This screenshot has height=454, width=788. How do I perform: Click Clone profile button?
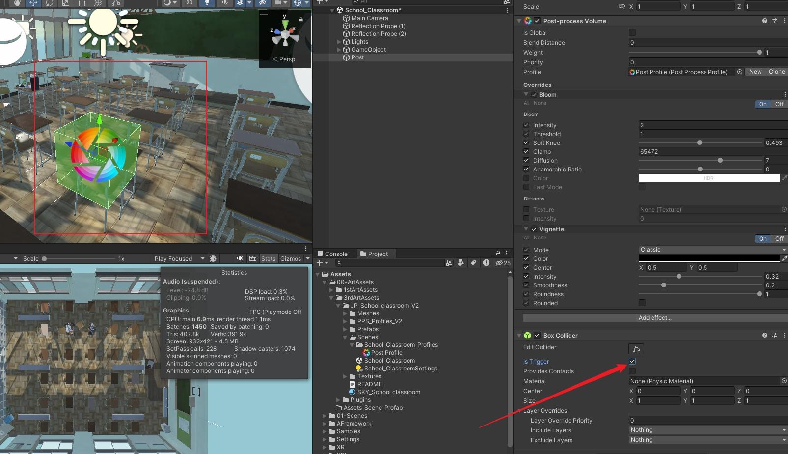pyautogui.click(x=777, y=72)
